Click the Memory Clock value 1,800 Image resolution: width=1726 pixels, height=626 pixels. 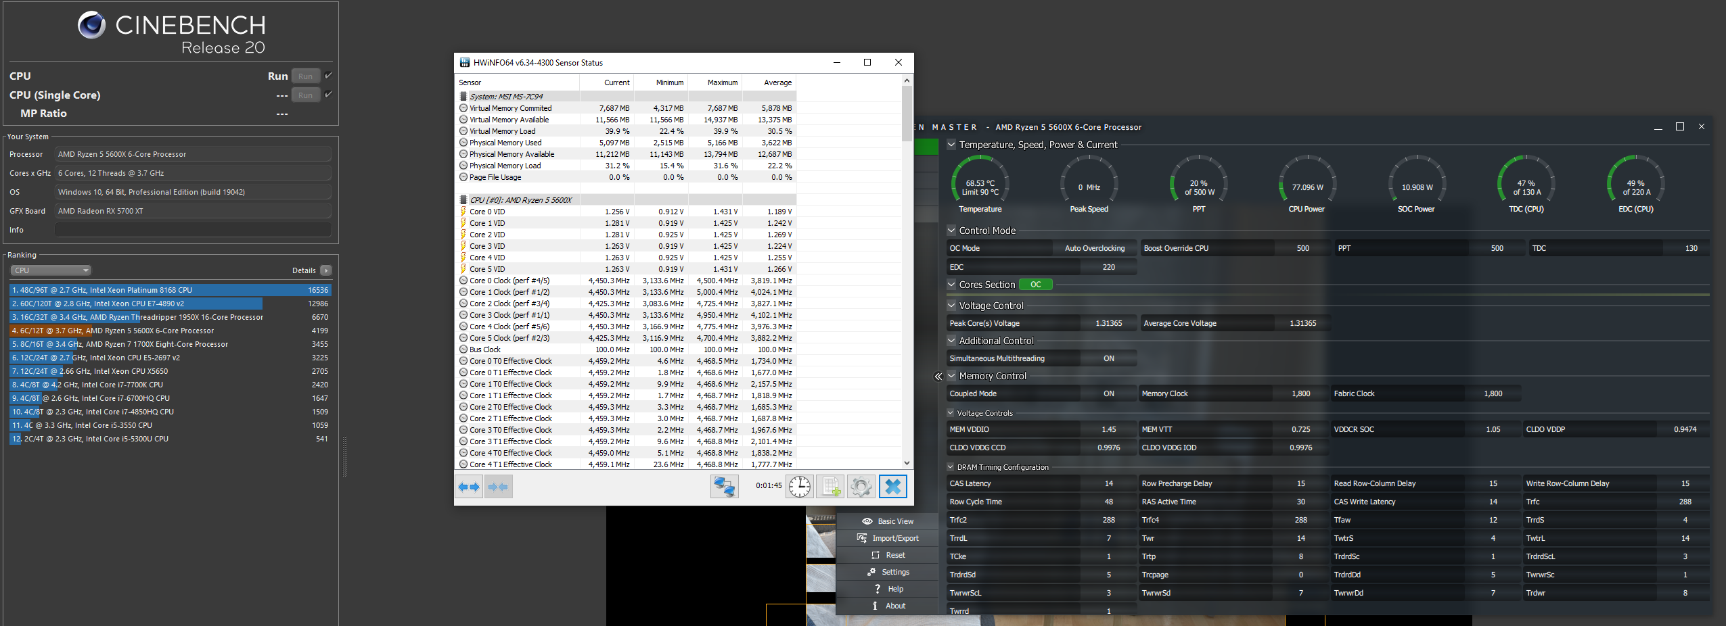[x=1301, y=393]
